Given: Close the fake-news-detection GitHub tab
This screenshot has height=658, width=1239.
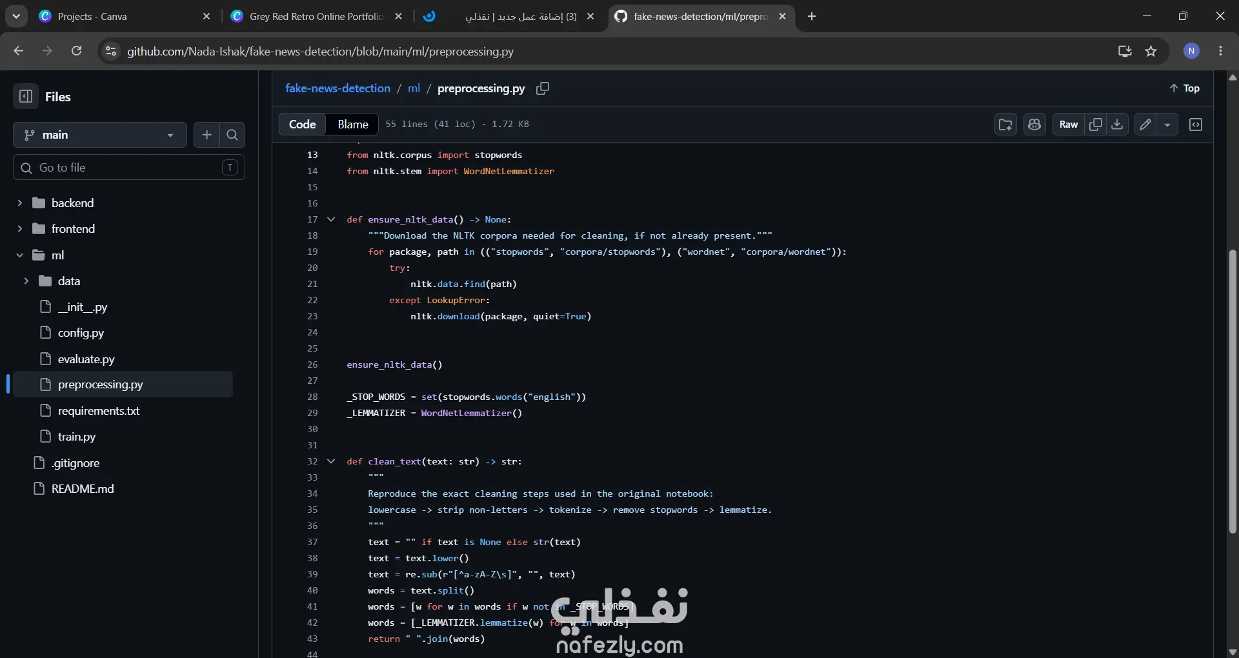Looking at the screenshot, I should [782, 16].
